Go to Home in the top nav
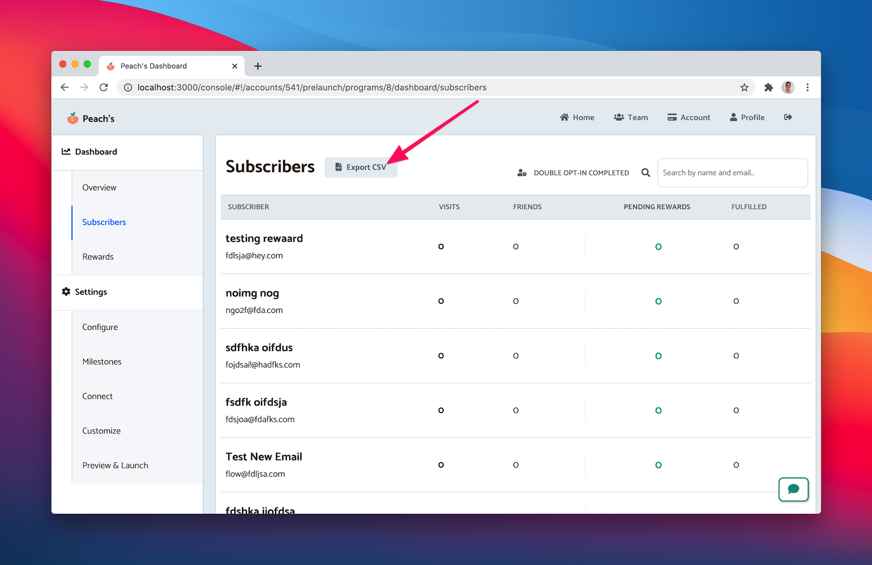Image resolution: width=872 pixels, height=565 pixels. click(577, 117)
